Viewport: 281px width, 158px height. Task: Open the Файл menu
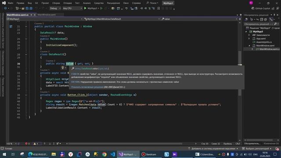coord(11,3)
